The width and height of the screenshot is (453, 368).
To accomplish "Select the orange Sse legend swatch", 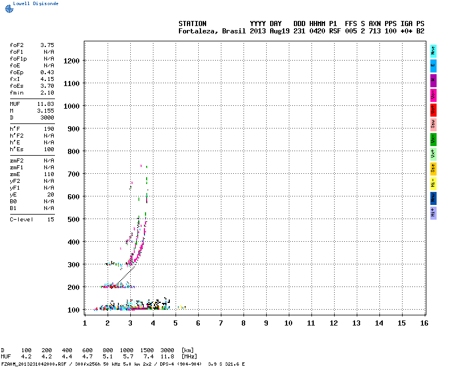I will point(433,169).
